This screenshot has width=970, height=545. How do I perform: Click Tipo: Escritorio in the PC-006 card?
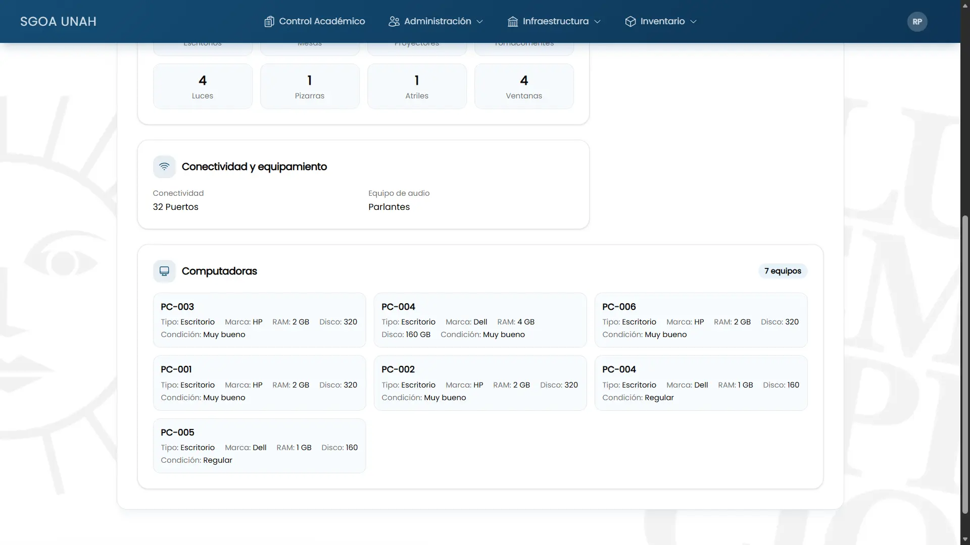(x=629, y=322)
